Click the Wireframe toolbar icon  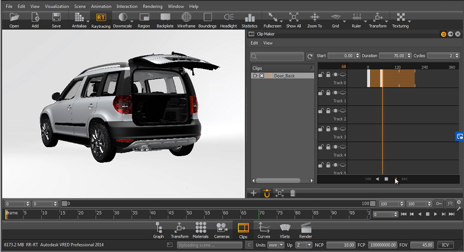(186, 19)
